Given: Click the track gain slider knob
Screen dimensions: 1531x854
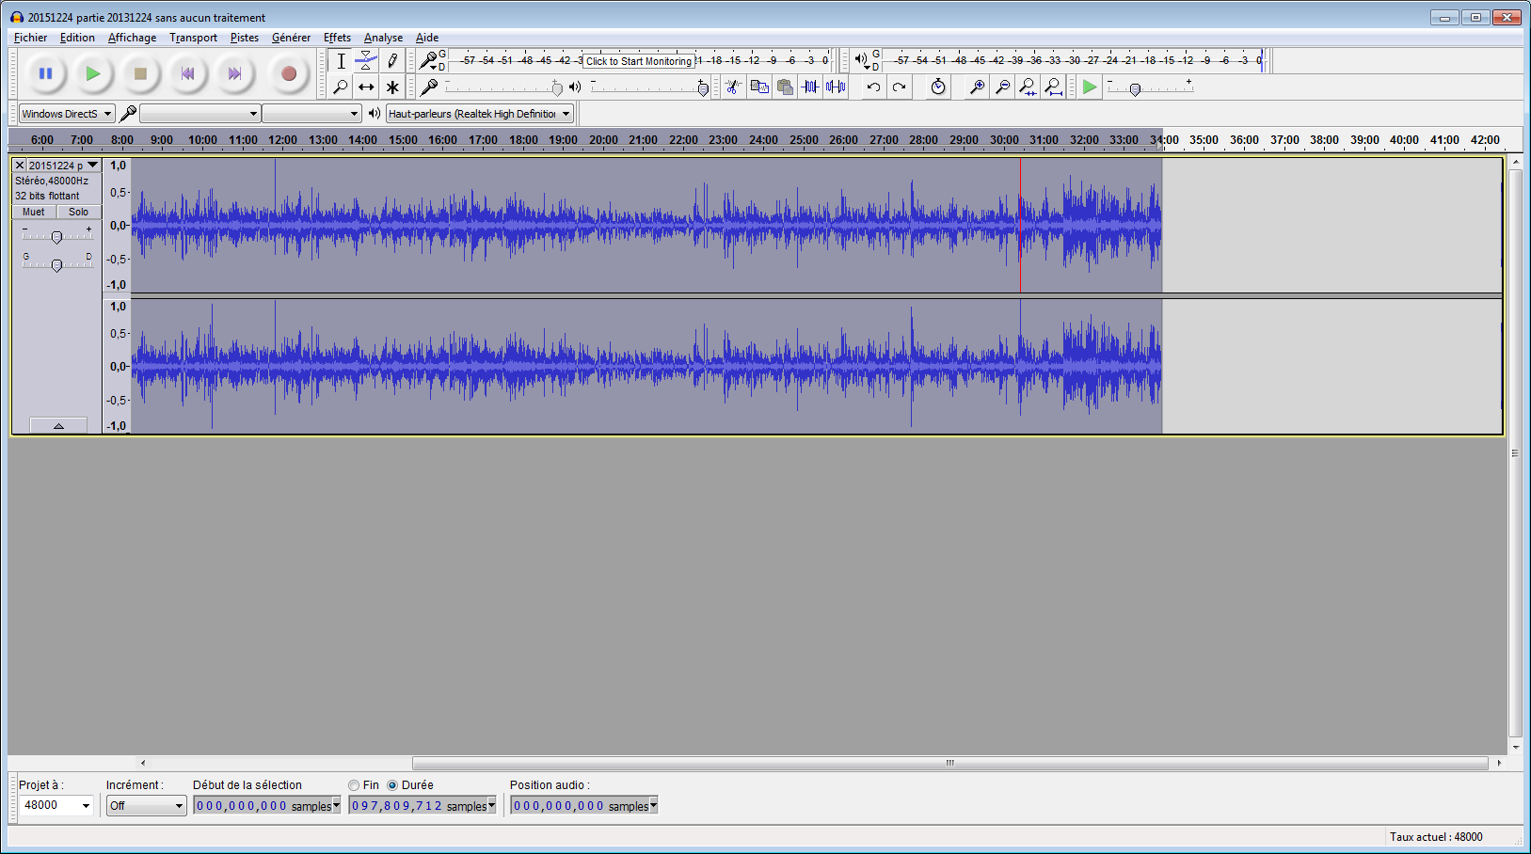Looking at the screenshot, I should coord(56,237).
